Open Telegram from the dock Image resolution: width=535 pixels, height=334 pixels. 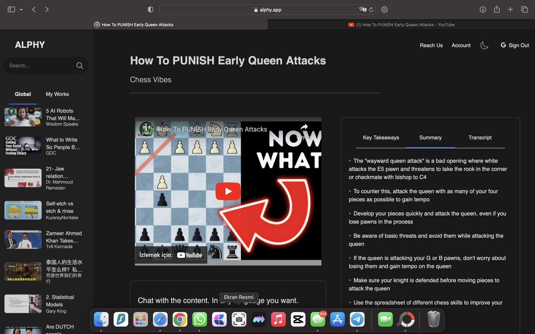click(x=357, y=319)
